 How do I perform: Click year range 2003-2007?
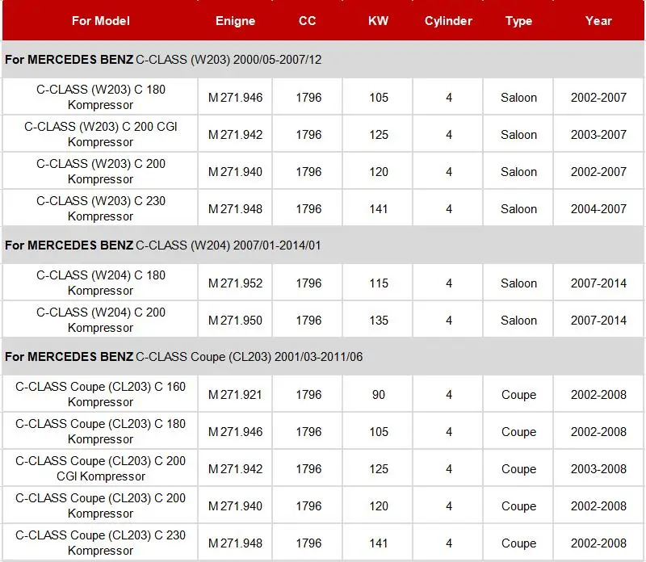coord(598,134)
